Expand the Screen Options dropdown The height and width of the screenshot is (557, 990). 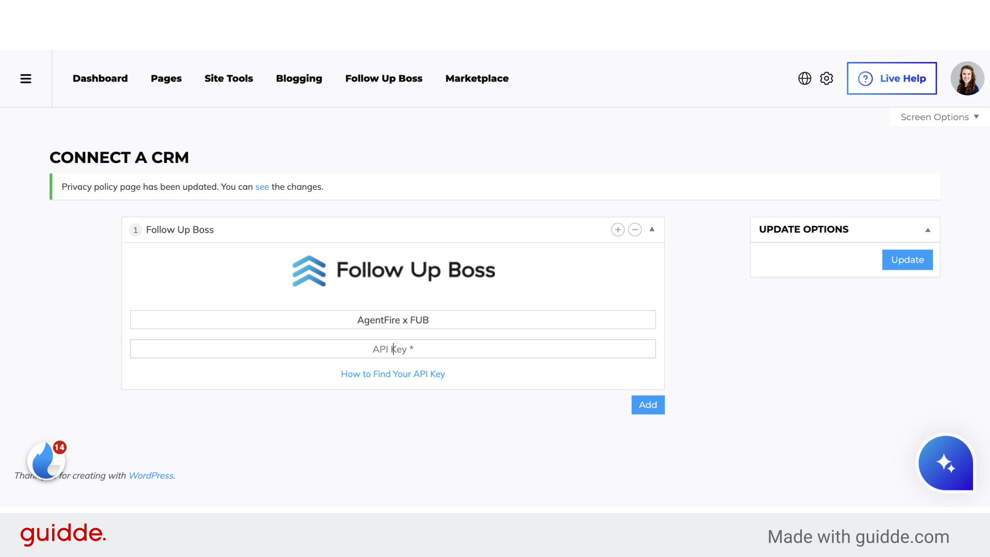(x=938, y=117)
